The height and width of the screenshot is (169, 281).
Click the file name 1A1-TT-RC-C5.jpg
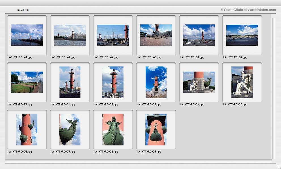pos(235,105)
